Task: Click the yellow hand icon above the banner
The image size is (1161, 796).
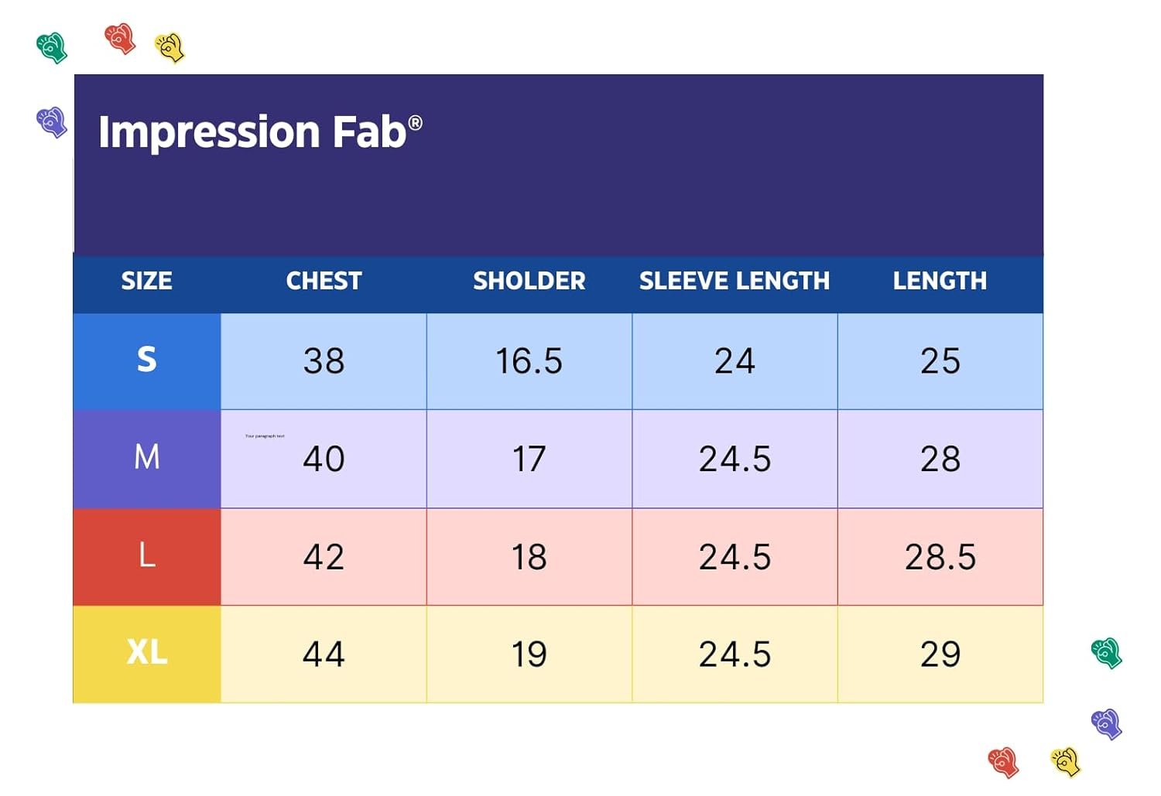Action: (x=170, y=48)
